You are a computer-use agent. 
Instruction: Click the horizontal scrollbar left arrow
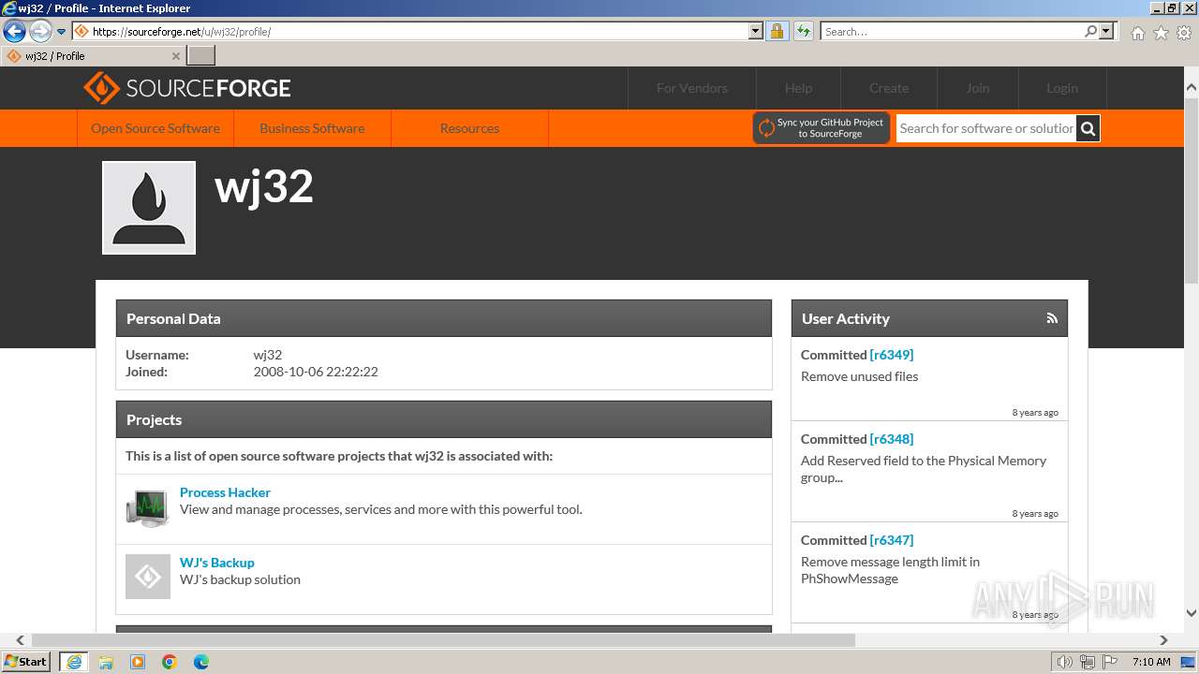pos(21,640)
